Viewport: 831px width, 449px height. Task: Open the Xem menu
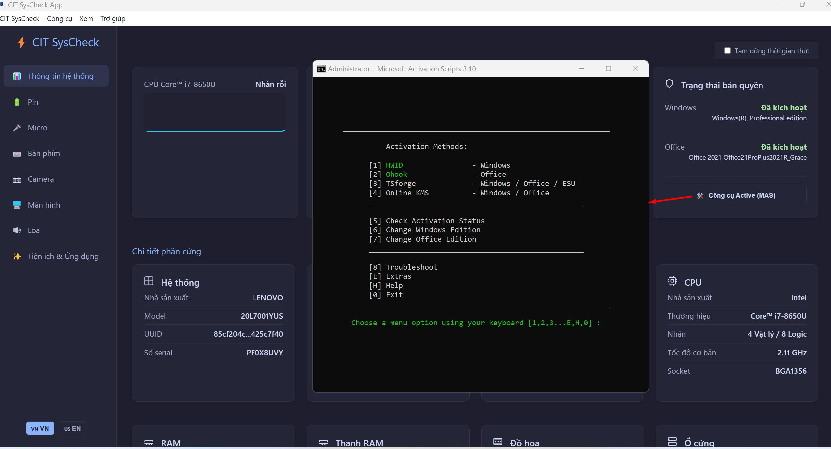click(86, 19)
